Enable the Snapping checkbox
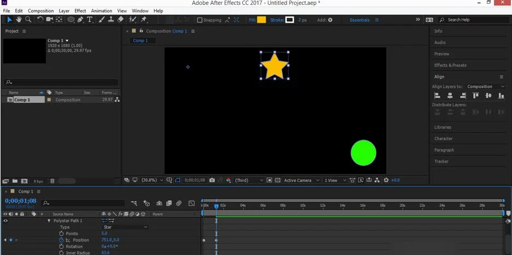The image size is (512, 255). tap(200, 20)
